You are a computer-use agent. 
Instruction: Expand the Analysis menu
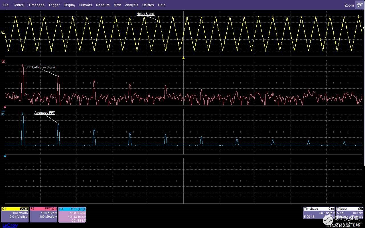(131, 5)
